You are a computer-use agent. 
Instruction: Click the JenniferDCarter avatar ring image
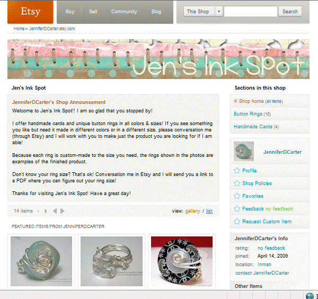pos(244,151)
